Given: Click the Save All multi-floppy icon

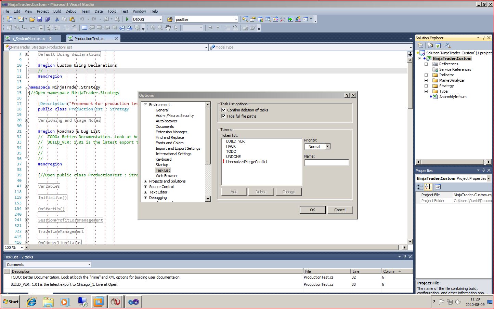Looking at the screenshot, I should 47,19.
